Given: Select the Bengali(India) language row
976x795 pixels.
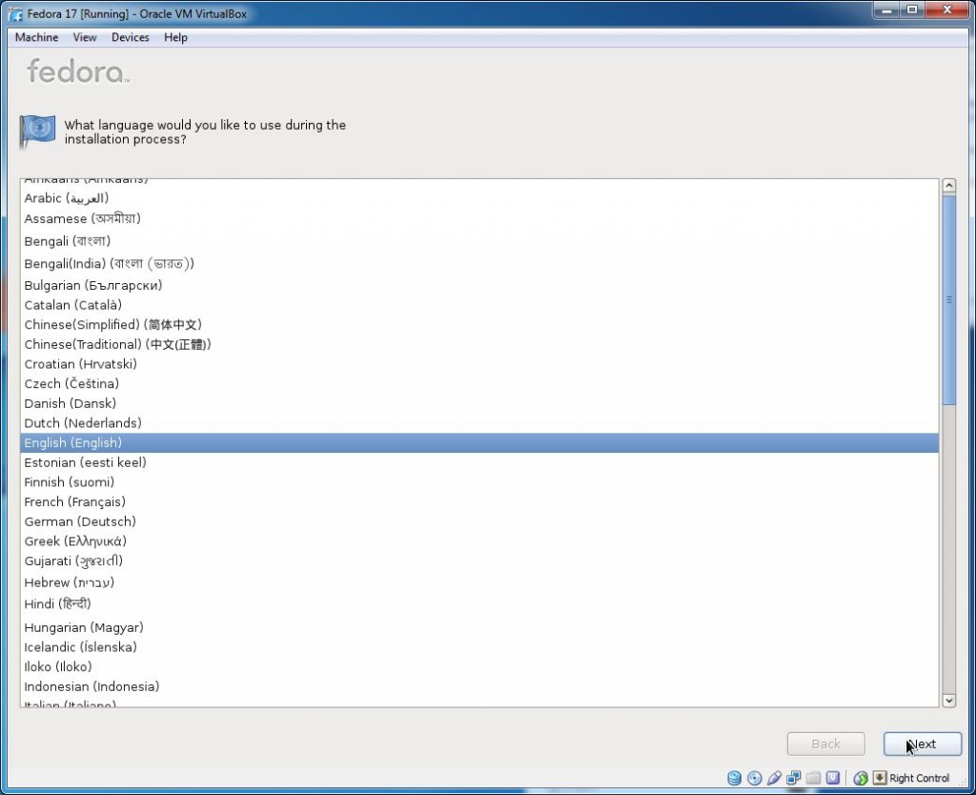Looking at the screenshot, I should 479,263.
